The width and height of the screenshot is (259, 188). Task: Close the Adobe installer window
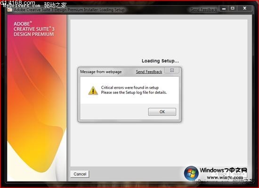[245, 8]
